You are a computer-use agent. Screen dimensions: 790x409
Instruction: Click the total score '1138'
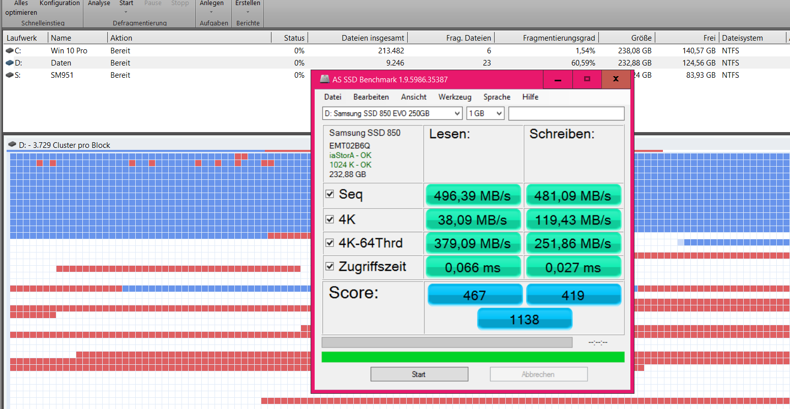[525, 319]
